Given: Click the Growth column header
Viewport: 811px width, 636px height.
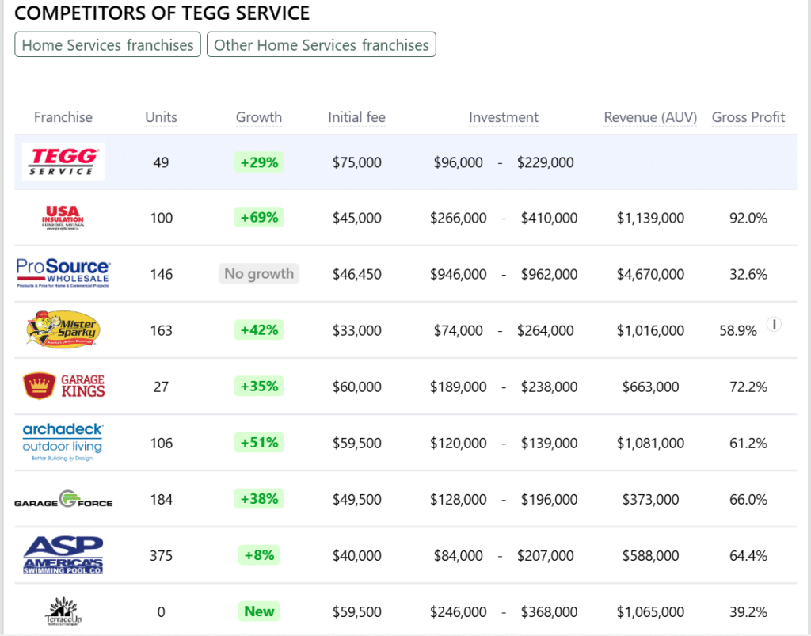Looking at the screenshot, I should pyautogui.click(x=259, y=117).
